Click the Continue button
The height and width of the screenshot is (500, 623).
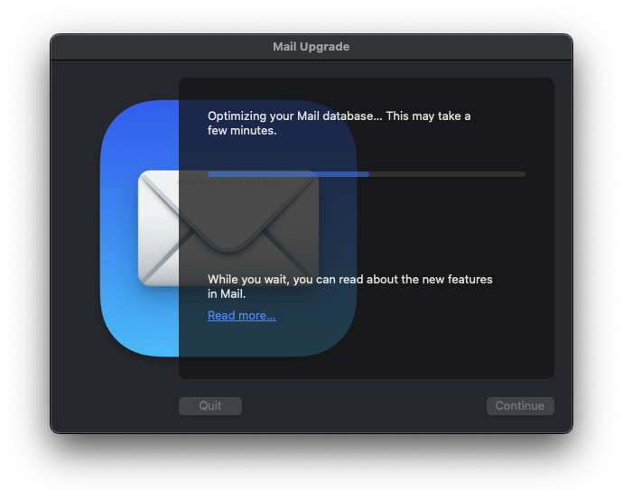pos(520,405)
